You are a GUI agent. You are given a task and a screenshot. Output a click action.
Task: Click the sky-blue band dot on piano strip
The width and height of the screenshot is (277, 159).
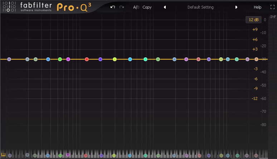[130, 156]
